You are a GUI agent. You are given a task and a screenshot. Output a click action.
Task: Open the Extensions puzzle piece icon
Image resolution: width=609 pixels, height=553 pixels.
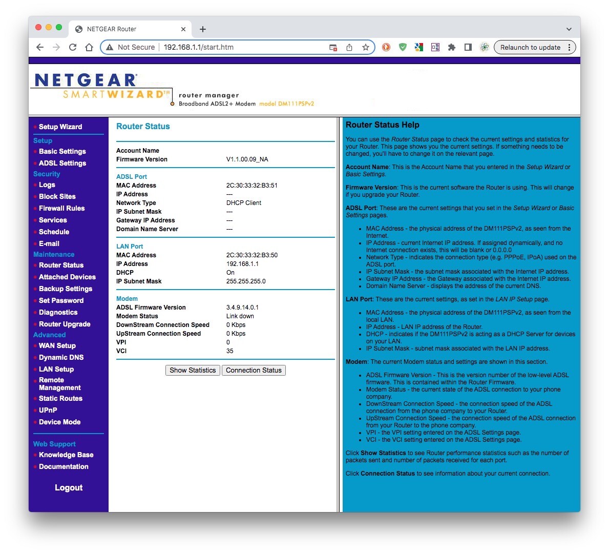(451, 48)
